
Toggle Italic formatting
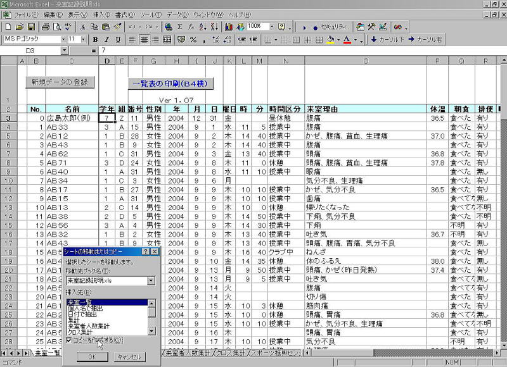(106, 40)
